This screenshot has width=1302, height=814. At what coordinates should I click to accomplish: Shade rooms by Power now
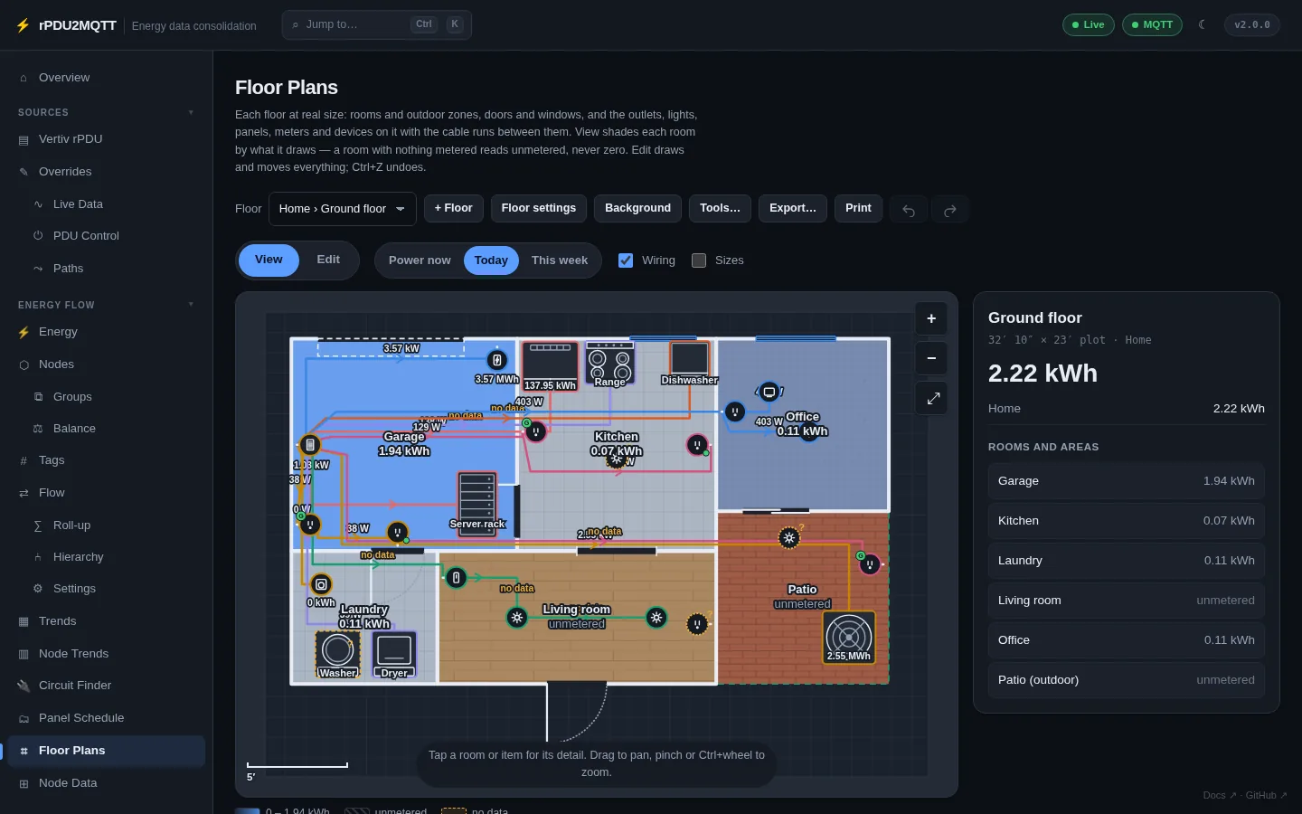tap(420, 260)
